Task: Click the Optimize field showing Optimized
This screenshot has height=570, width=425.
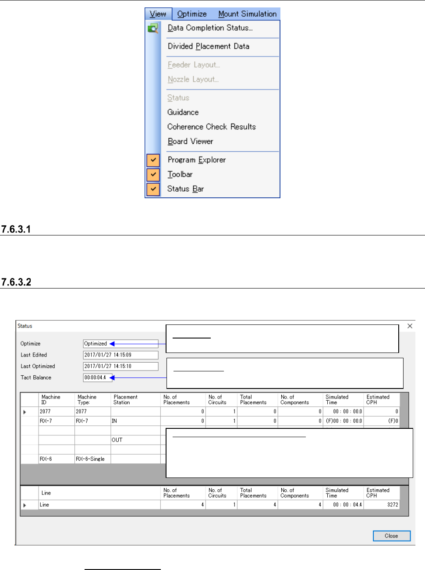Action: coord(120,344)
